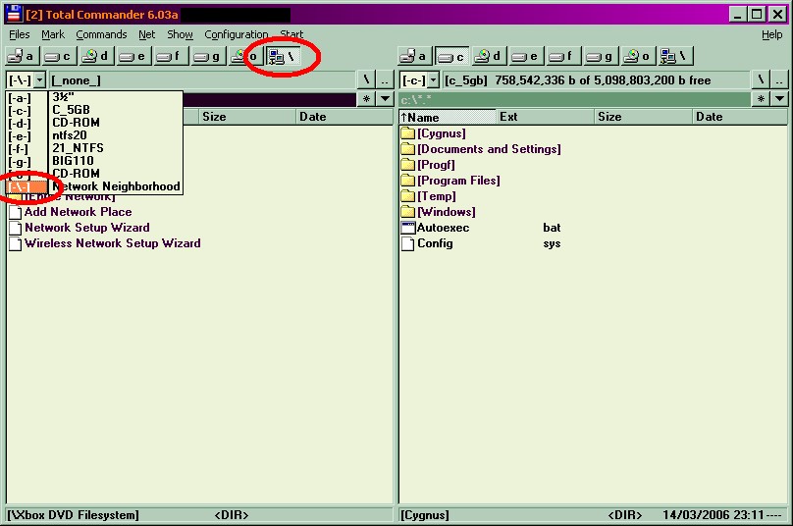Select drive f button in left drive bar
This screenshot has width=793, height=526.
171,56
